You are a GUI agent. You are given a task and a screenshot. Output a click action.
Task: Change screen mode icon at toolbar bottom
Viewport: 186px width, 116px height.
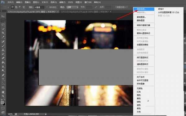(x=3, y=112)
